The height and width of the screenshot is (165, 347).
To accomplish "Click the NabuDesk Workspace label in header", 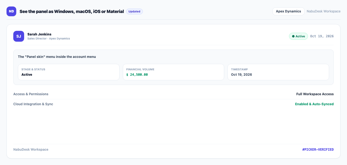I will [x=323, y=11].
